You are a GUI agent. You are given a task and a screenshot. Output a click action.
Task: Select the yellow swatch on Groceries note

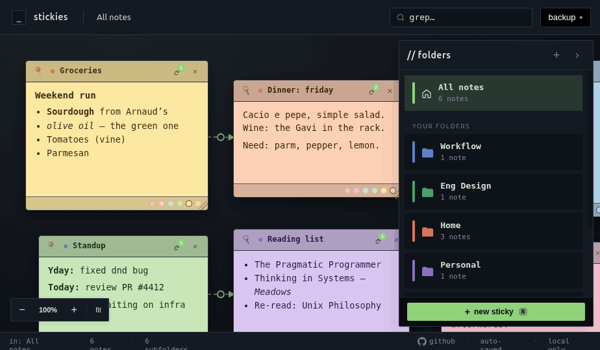pos(189,204)
